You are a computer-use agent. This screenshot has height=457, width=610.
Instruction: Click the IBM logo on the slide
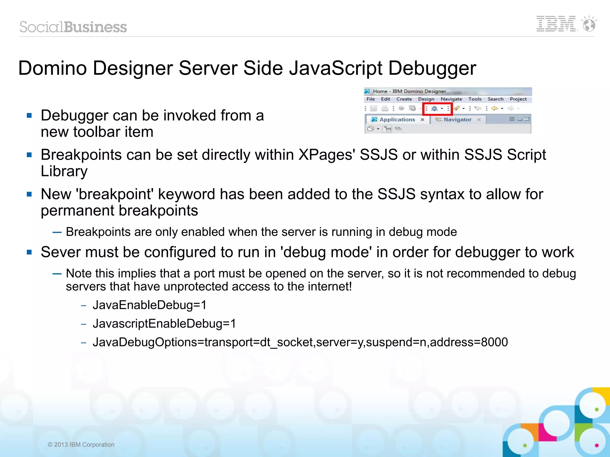(556, 23)
